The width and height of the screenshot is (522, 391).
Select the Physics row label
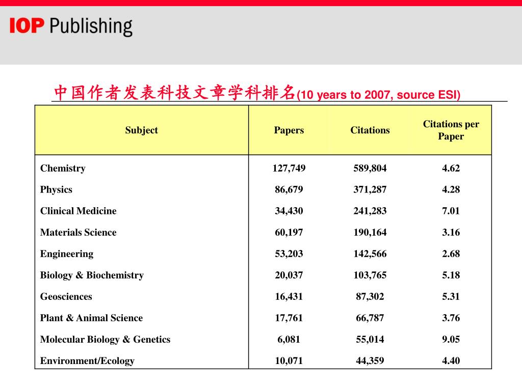pyautogui.click(x=56, y=189)
